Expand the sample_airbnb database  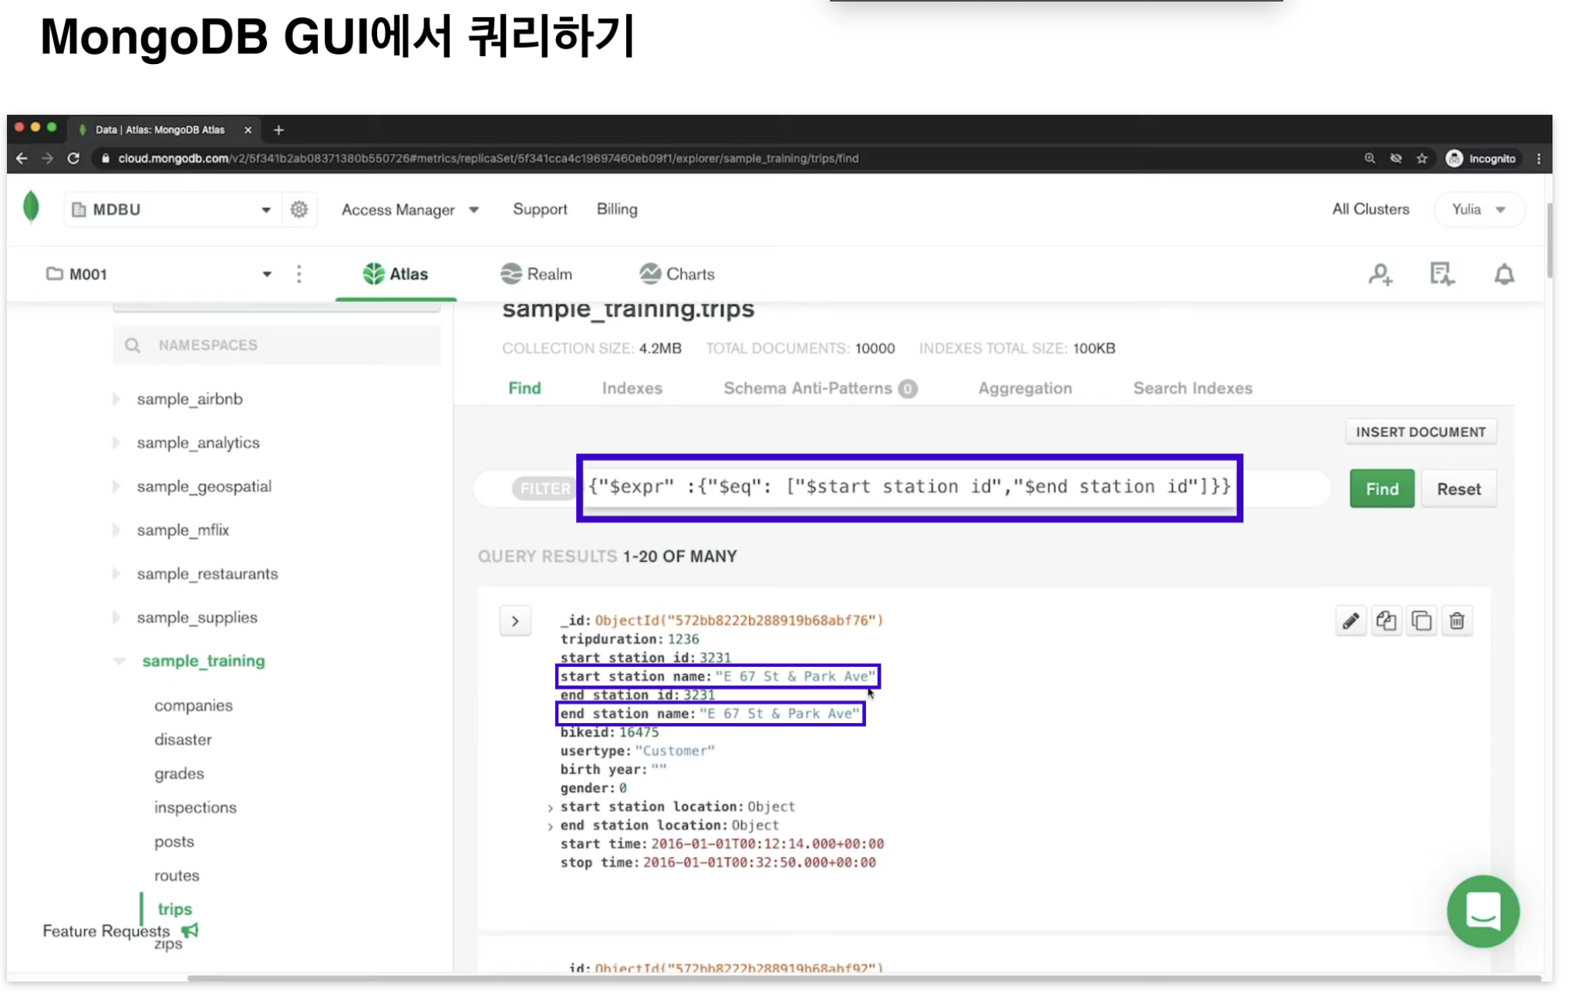(x=116, y=399)
